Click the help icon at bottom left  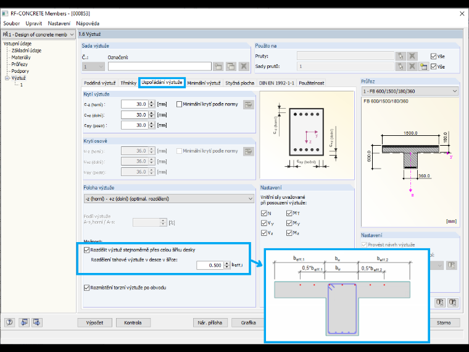coord(10,322)
